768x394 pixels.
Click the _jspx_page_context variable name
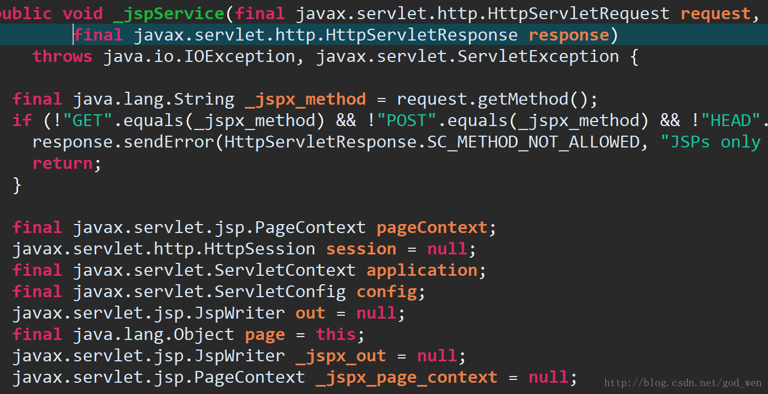coord(407,378)
